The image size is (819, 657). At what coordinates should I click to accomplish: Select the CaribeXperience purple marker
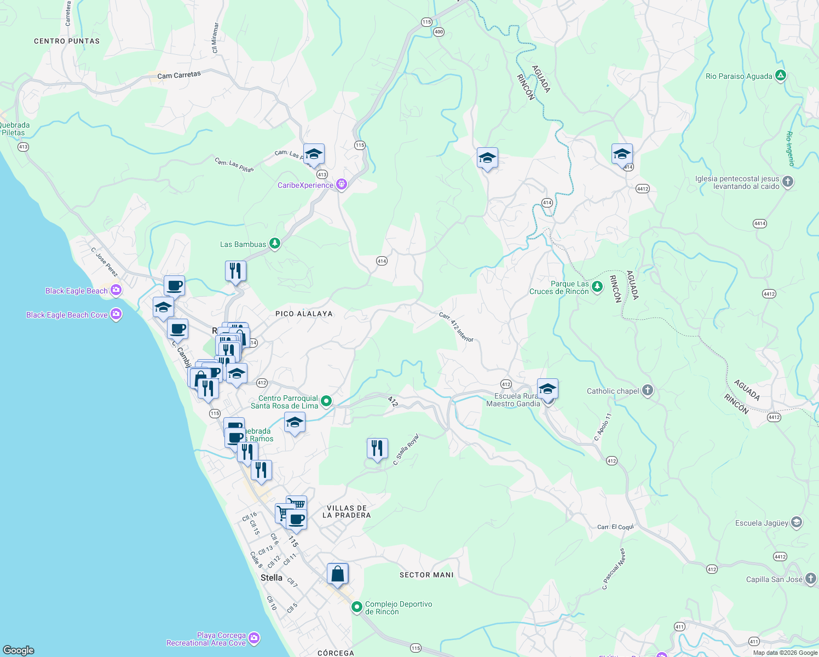pyautogui.click(x=342, y=185)
